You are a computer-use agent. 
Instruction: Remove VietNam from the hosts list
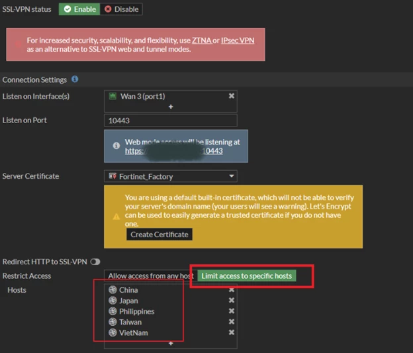tap(232, 332)
